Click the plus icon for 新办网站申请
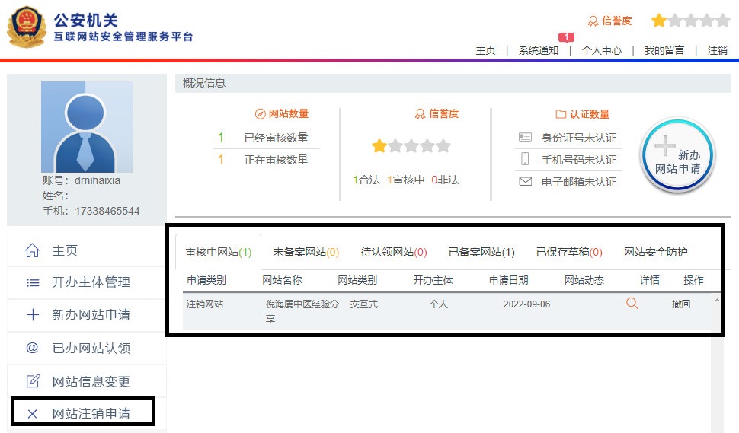 [33, 315]
